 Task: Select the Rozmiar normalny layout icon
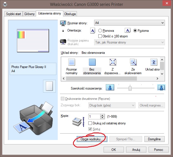72,62
